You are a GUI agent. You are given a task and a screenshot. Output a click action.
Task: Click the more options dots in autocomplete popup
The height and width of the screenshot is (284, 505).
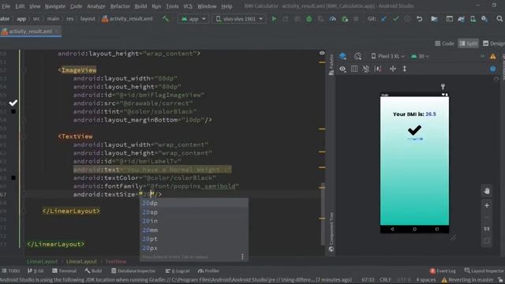(x=242, y=256)
